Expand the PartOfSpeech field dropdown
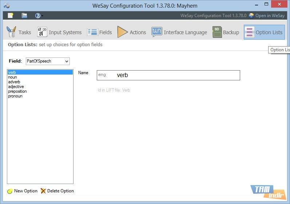The image size is (290, 204). pyautogui.click(x=48, y=61)
